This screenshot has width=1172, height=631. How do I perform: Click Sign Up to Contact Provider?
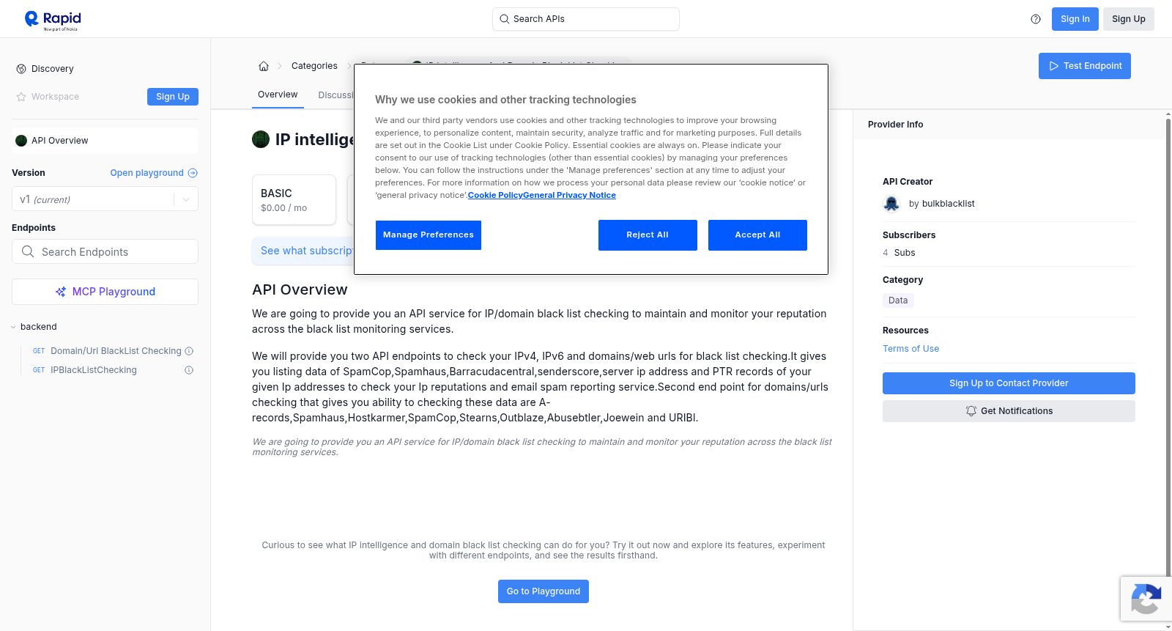[x=1009, y=383]
